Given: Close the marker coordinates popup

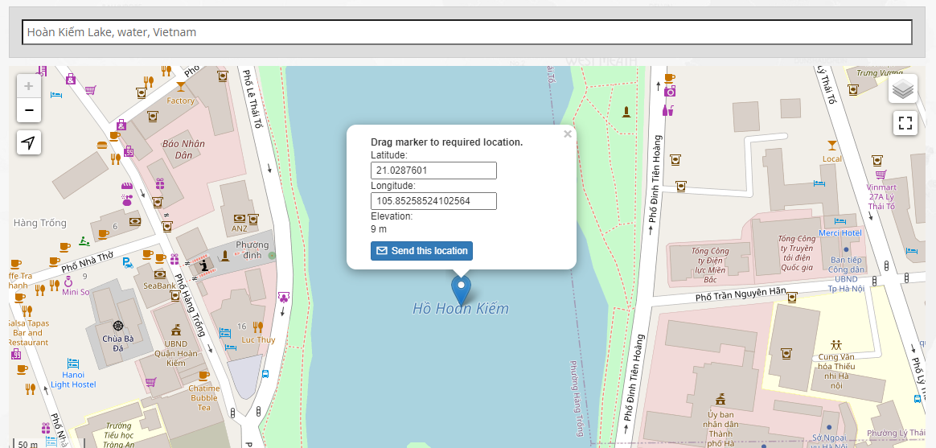Looking at the screenshot, I should 568,134.
